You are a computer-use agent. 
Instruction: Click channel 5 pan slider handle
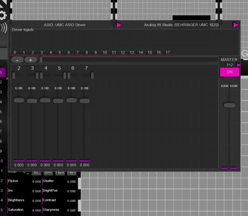coord(64,76)
